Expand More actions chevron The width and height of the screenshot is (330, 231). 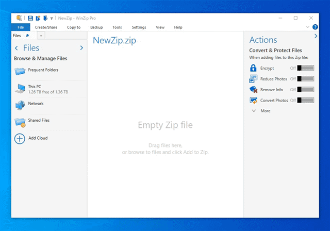(x=254, y=111)
